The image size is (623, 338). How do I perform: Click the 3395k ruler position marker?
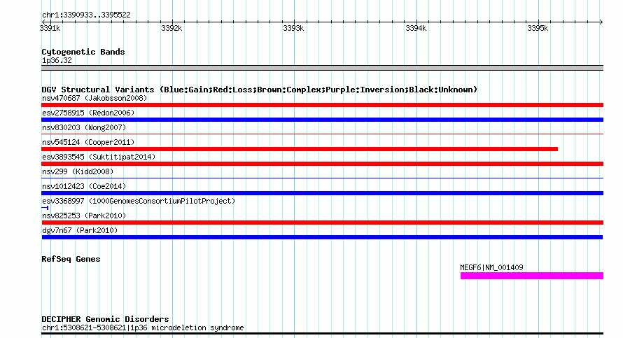point(539,22)
